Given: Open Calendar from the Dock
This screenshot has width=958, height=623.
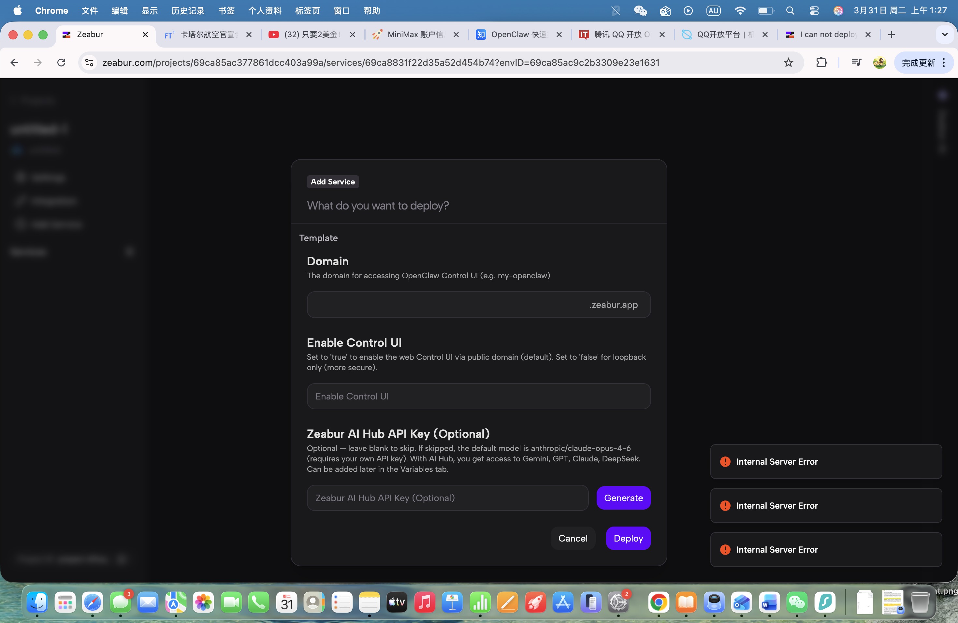Looking at the screenshot, I should click(x=287, y=602).
